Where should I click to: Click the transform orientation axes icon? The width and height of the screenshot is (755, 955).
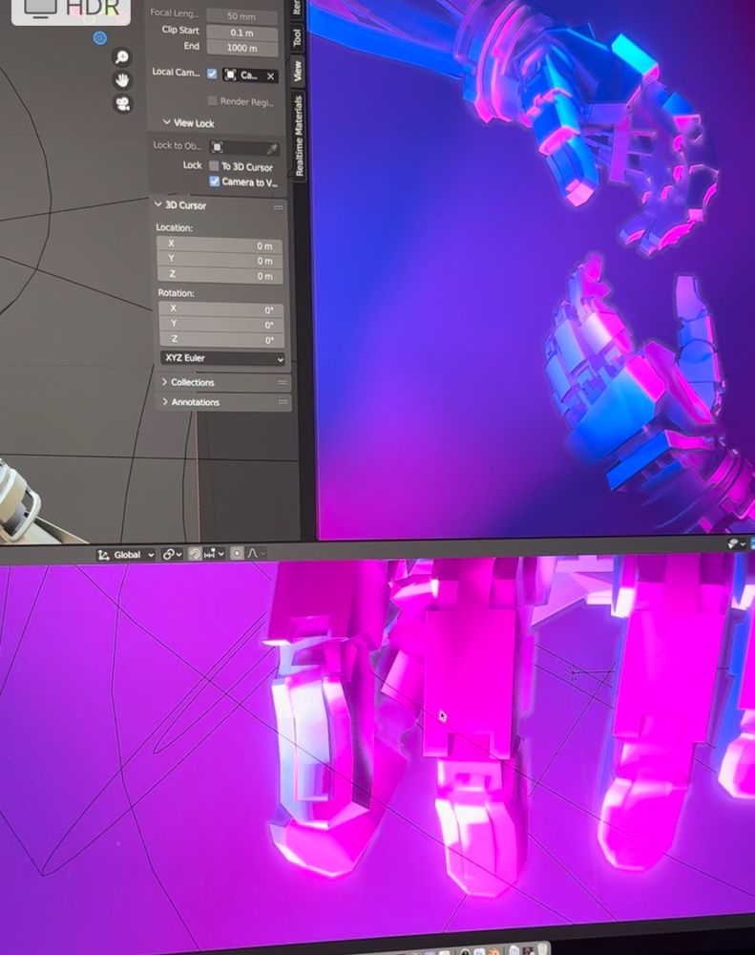click(103, 555)
